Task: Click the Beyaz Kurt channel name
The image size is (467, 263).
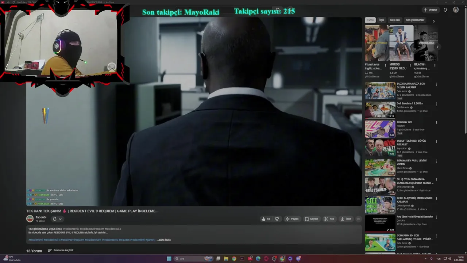Action: click(x=402, y=149)
